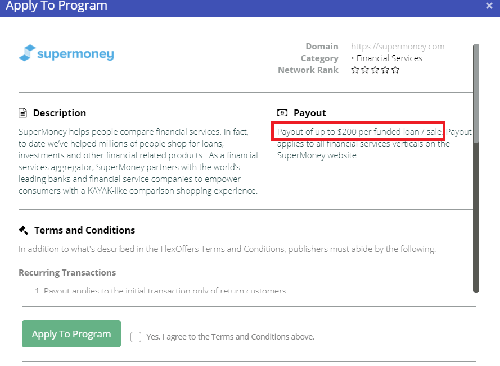Click the Recurring Transactions subheading
This screenshot has height=366, width=500.
tap(67, 273)
